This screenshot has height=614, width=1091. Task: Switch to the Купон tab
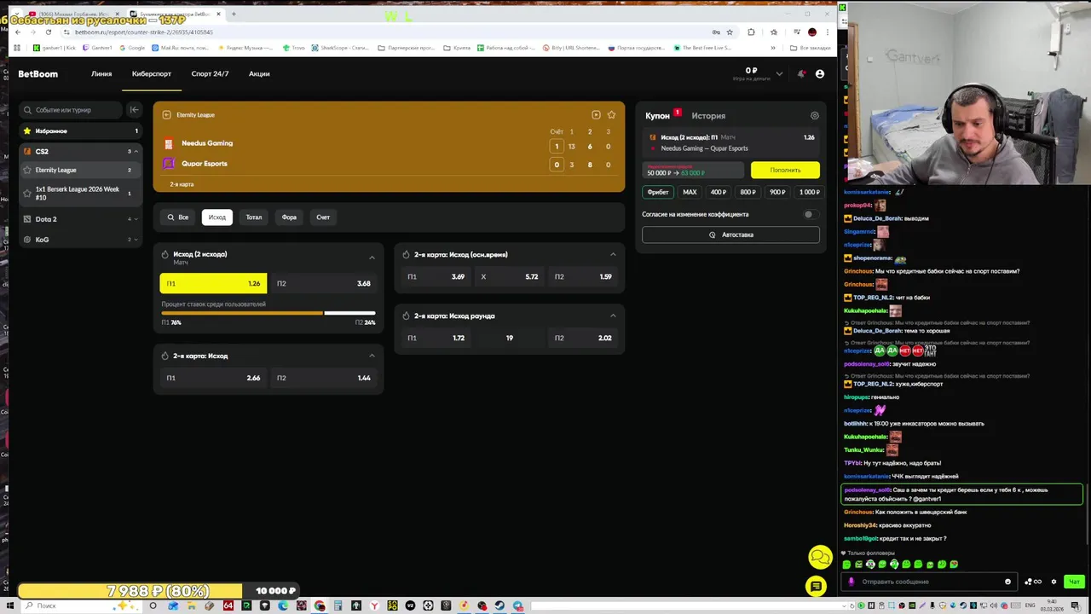(x=657, y=116)
